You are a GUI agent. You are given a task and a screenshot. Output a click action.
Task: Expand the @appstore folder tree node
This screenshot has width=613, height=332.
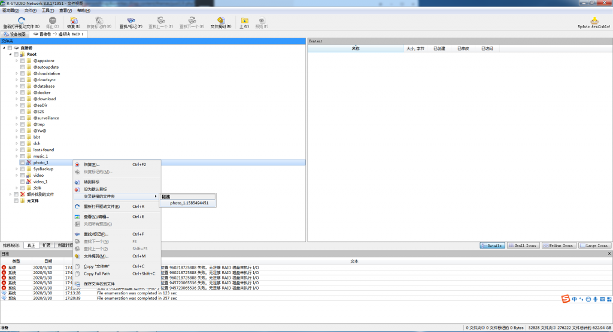click(x=17, y=61)
